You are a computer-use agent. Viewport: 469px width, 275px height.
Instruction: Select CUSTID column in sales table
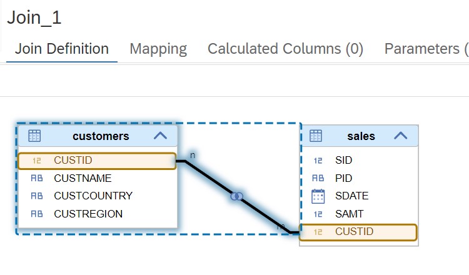pos(358,232)
